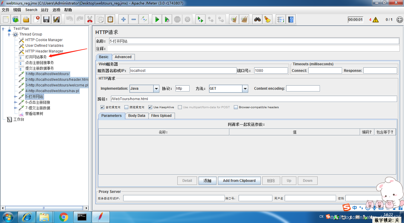The image size is (404, 223).
Task: Expand the 6-点击注册链接 tree node
Action: click(x=15, y=102)
